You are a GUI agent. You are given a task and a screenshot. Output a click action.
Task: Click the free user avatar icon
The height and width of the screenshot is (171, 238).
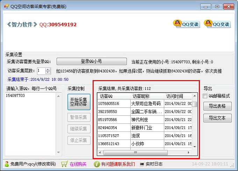pos(7,164)
